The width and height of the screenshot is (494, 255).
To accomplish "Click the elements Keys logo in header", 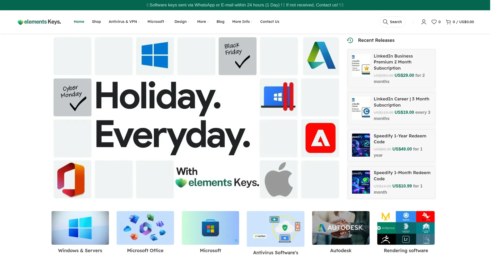I will (39, 22).
